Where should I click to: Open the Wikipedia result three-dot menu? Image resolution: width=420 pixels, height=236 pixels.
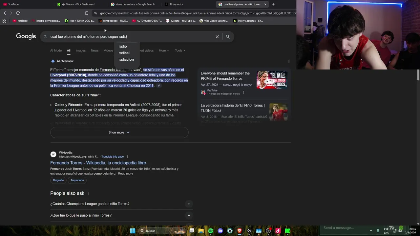point(127,157)
